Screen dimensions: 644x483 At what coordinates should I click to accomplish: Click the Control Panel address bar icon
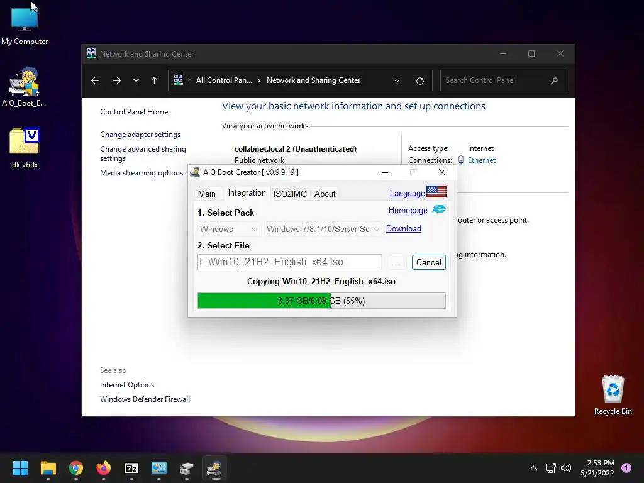[x=178, y=80]
